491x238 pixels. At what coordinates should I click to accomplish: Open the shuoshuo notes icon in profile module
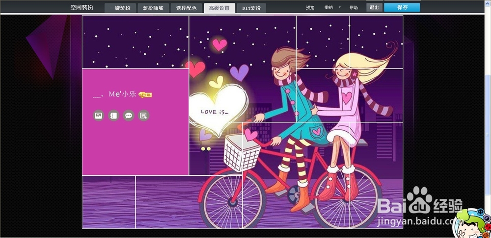pos(144,116)
